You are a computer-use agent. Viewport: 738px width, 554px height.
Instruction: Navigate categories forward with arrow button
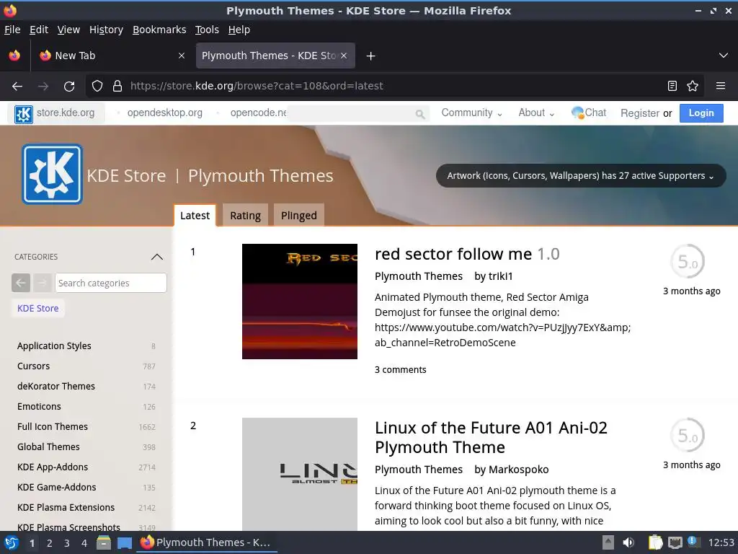pyautogui.click(x=42, y=283)
